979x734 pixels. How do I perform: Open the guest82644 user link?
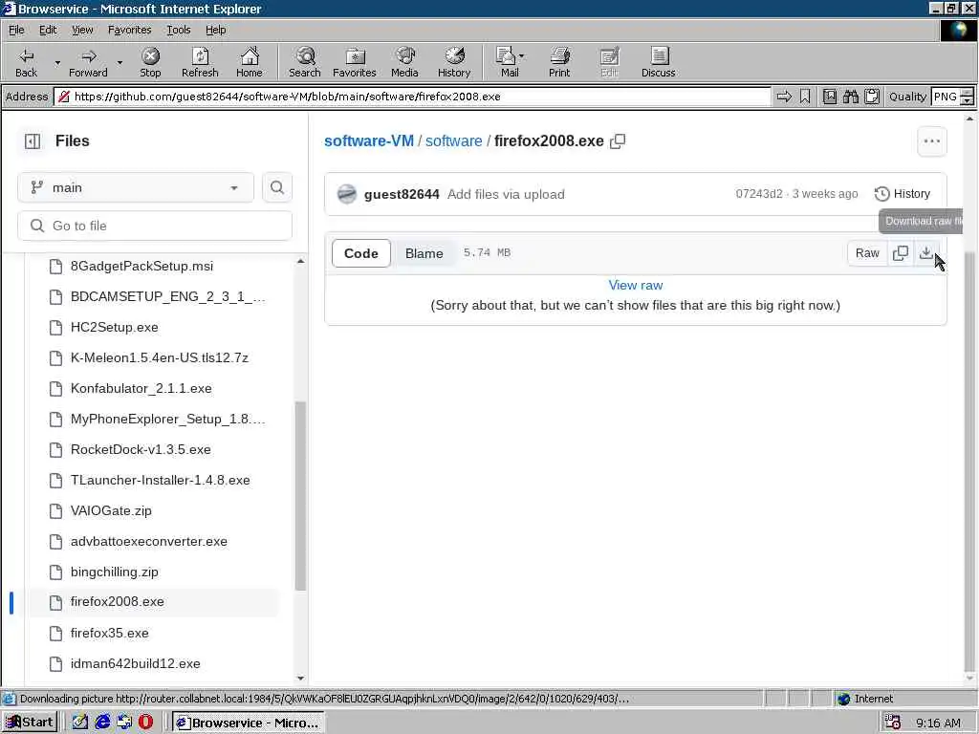tap(402, 194)
